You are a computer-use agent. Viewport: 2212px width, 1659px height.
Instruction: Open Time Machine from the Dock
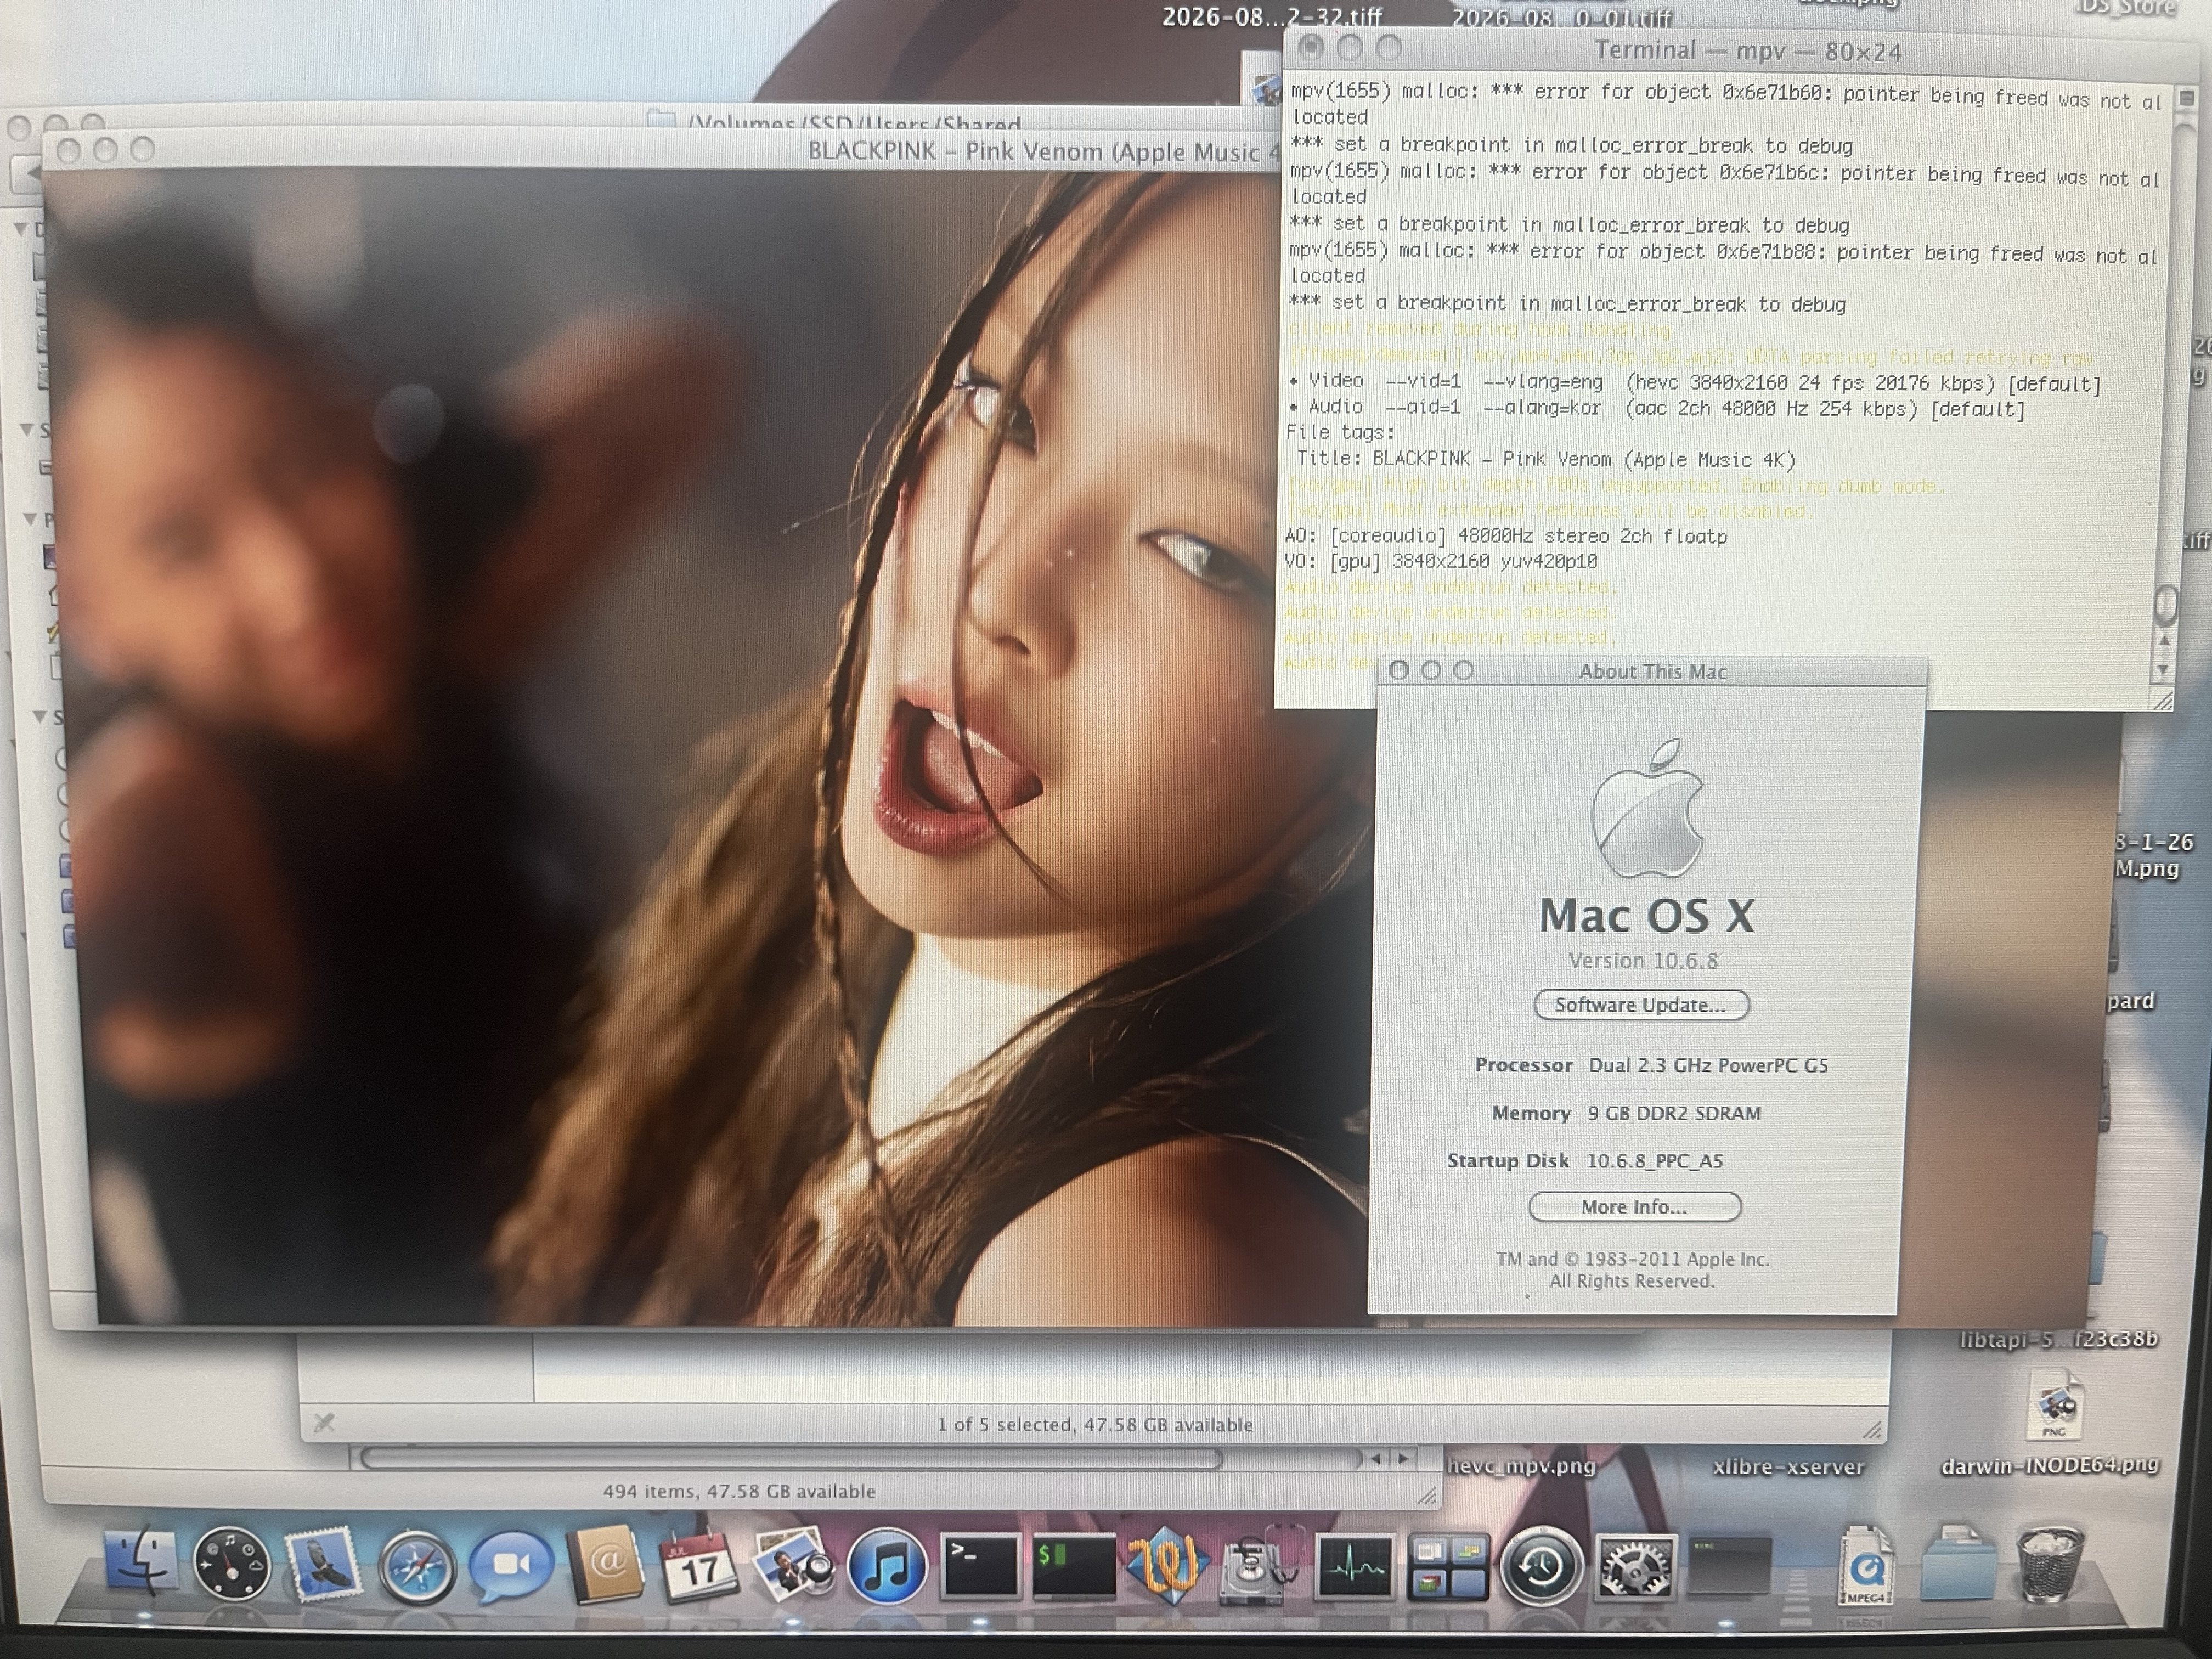coord(1541,1567)
